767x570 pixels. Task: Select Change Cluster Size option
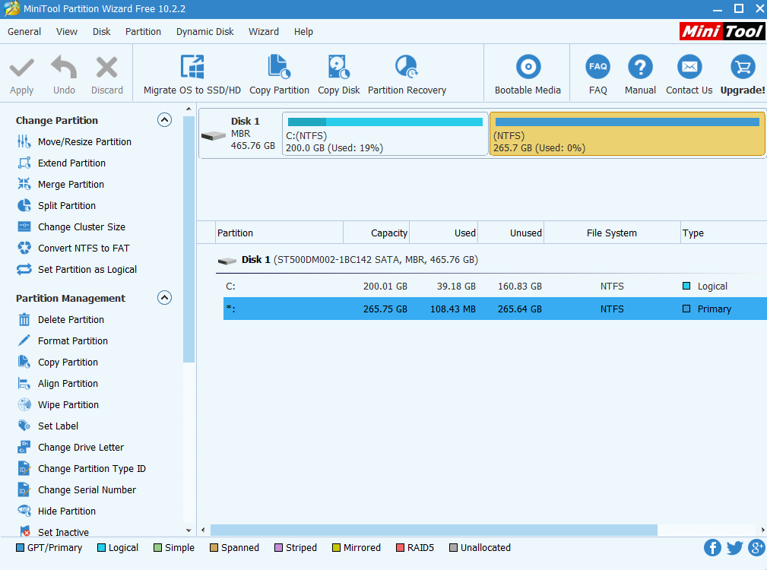[x=71, y=226]
